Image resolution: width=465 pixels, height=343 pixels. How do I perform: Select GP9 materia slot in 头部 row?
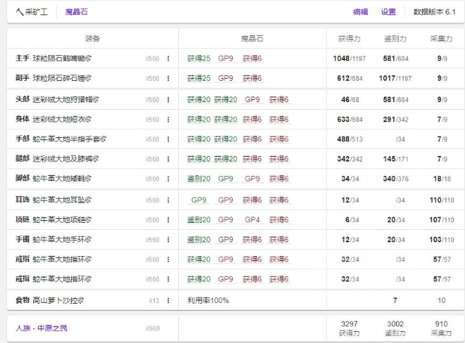[x=252, y=100]
